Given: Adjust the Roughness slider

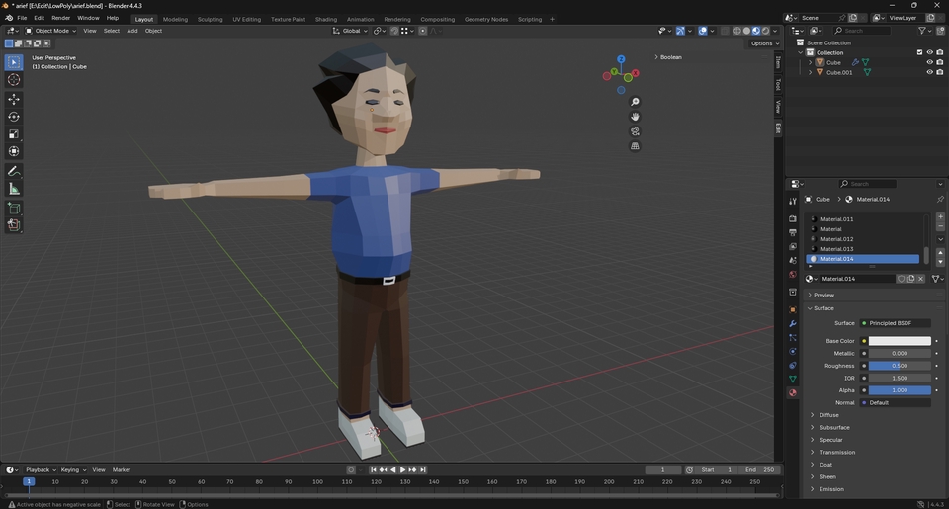Looking at the screenshot, I should pyautogui.click(x=900, y=366).
